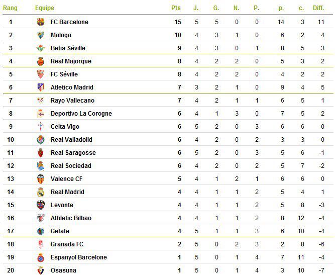Open the Deportivo La Corogne team link
The image size is (335, 275).
click(81, 113)
